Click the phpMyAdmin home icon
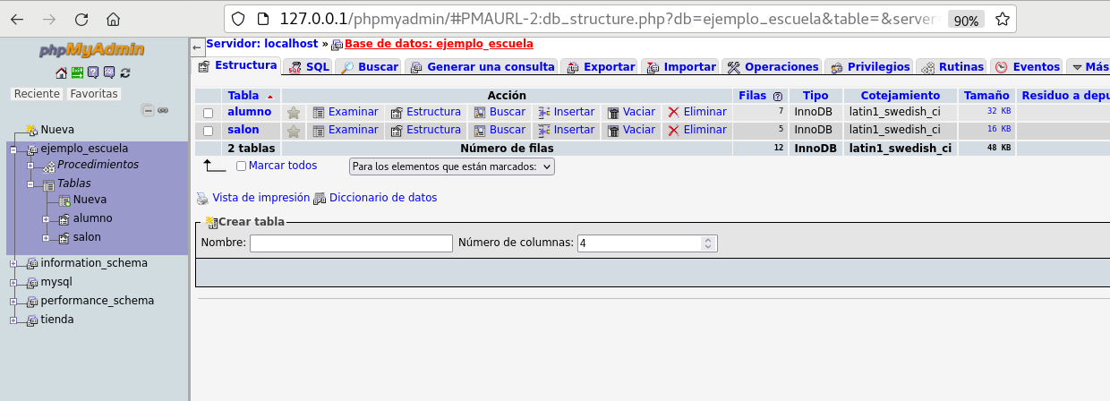The width and height of the screenshot is (1110, 401). coord(61,73)
